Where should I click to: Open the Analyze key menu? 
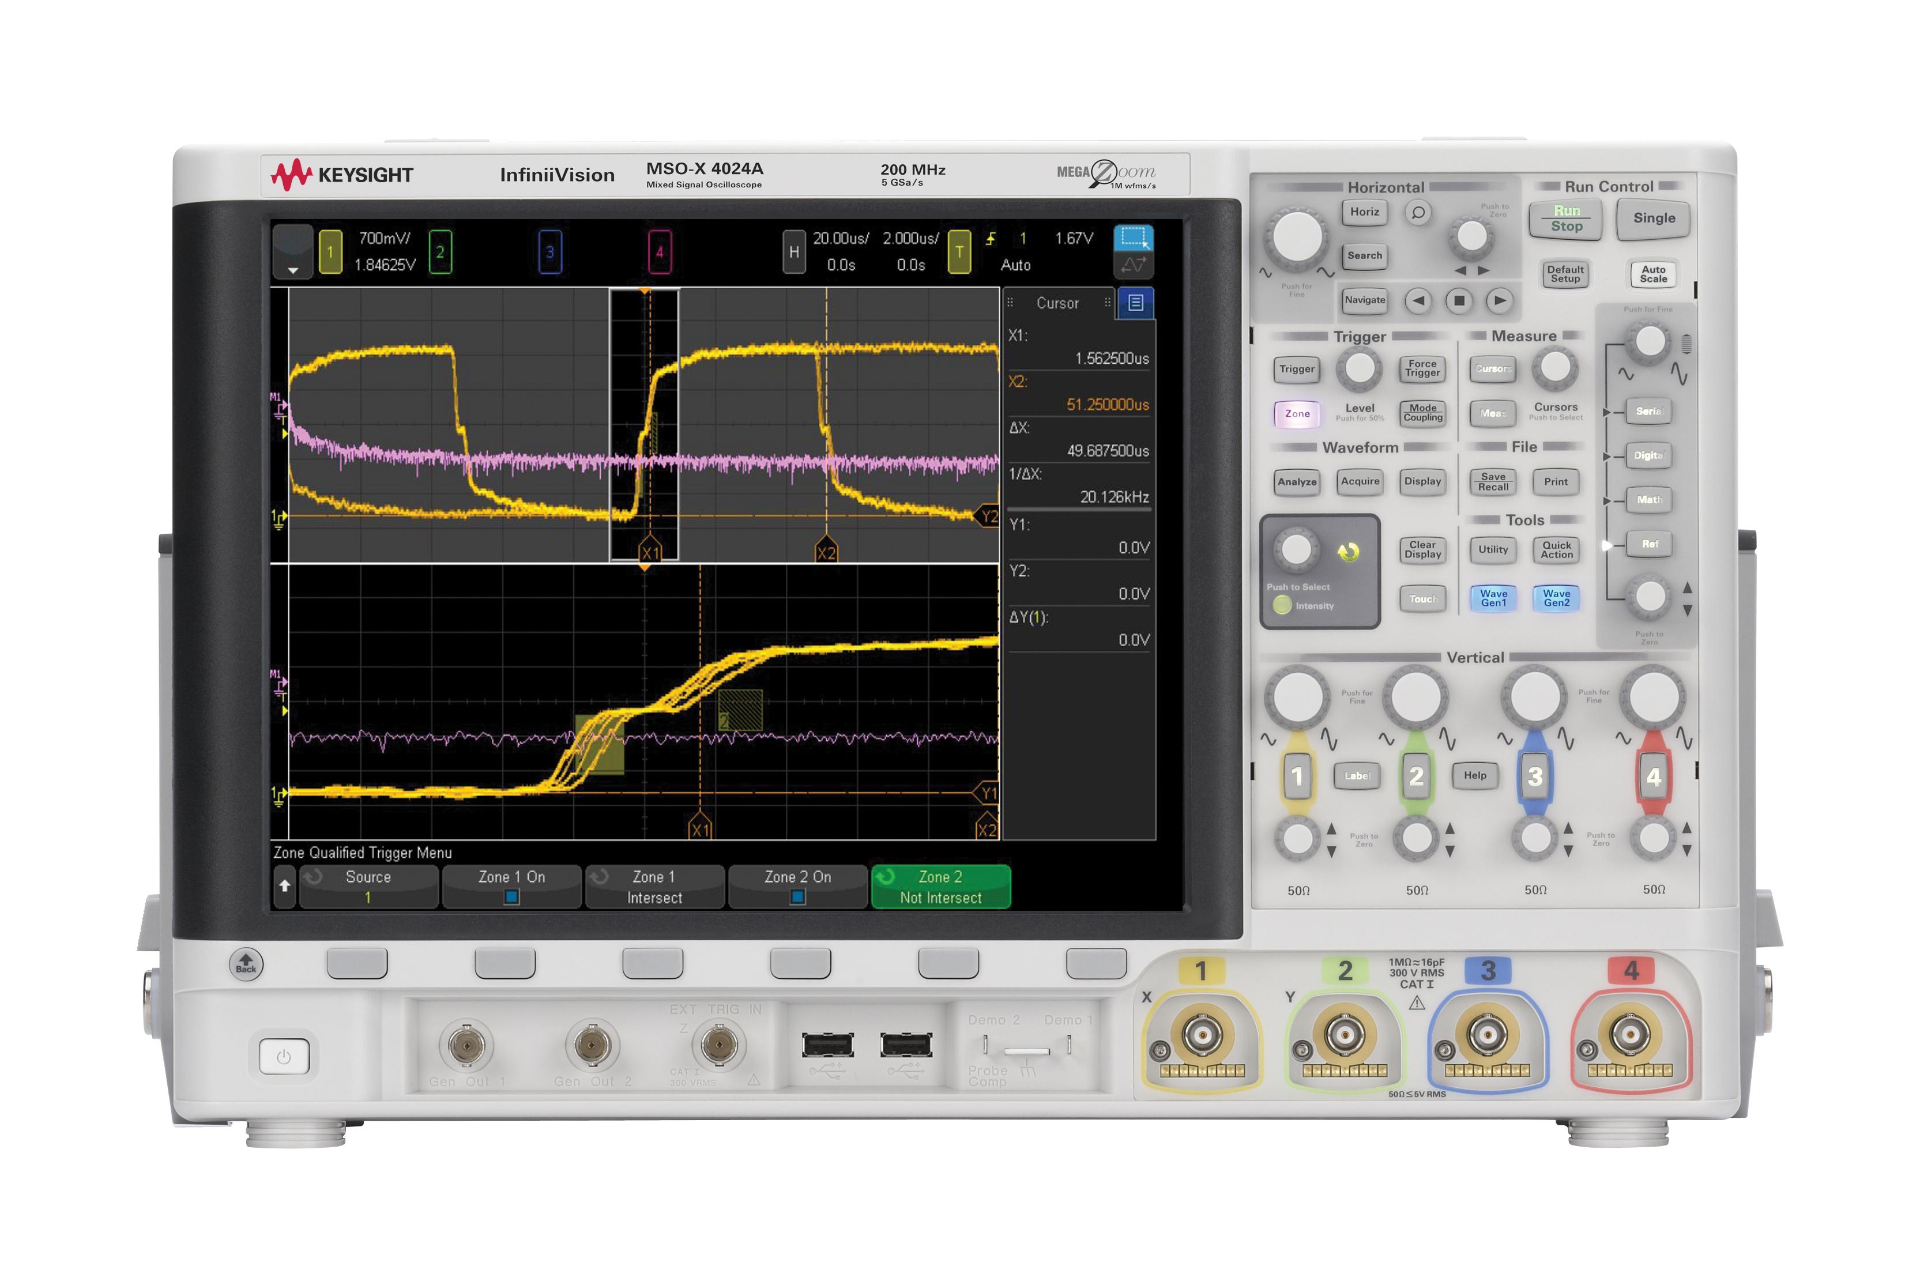pyautogui.click(x=1296, y=482)
